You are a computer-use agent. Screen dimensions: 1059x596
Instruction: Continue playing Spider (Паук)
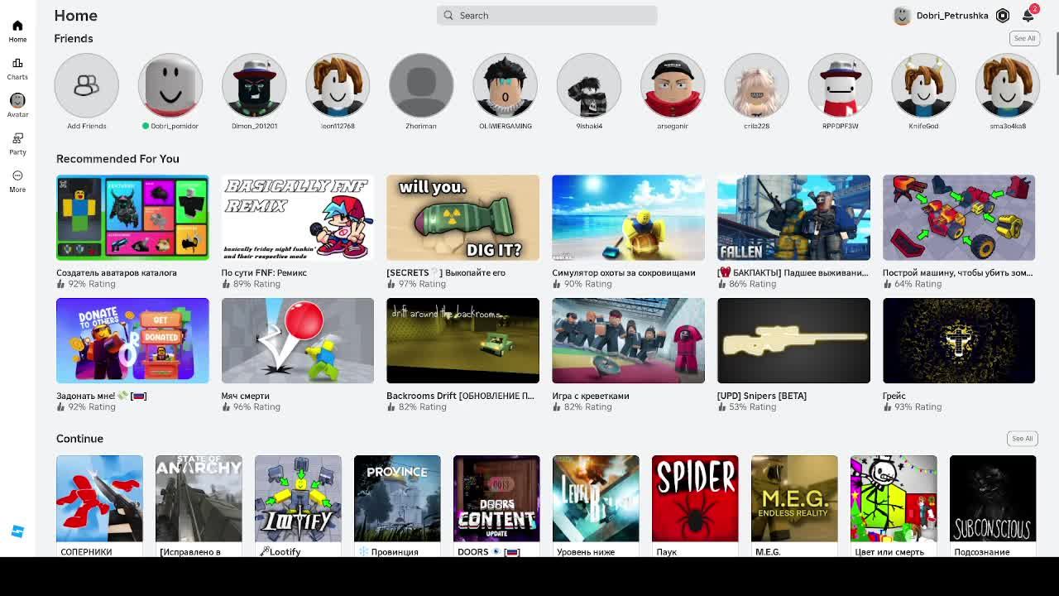(x=695, y=498)
